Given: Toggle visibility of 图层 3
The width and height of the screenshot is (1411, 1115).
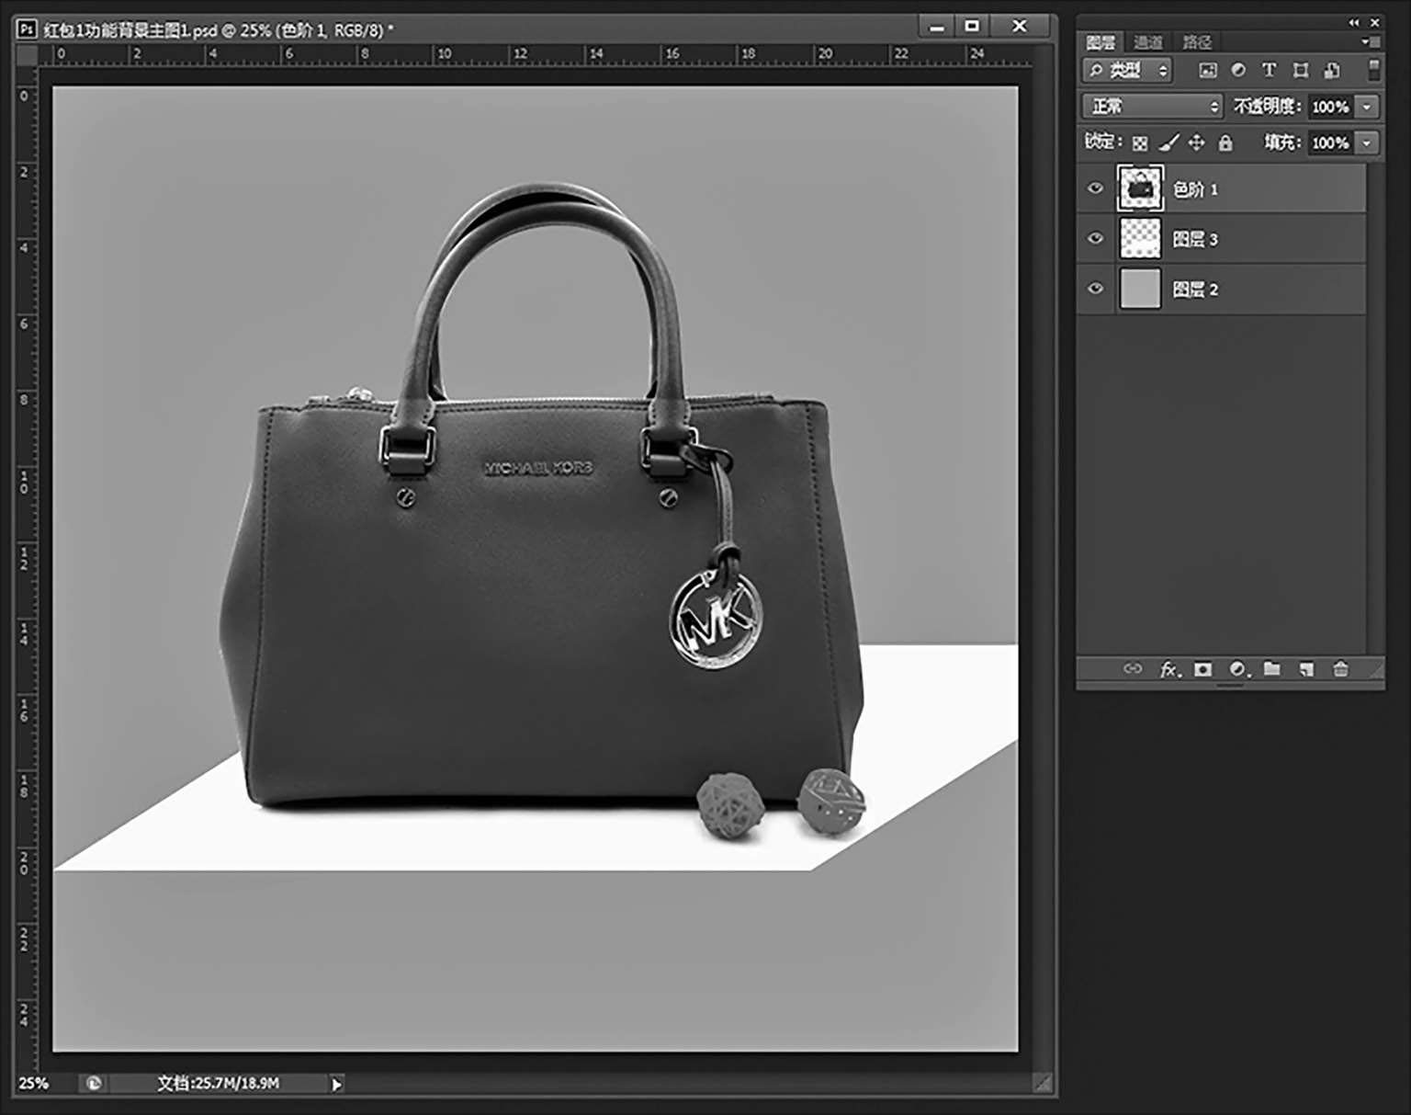Looking at the screenshot, I should pyautogui.click(x=1095, y=239).
